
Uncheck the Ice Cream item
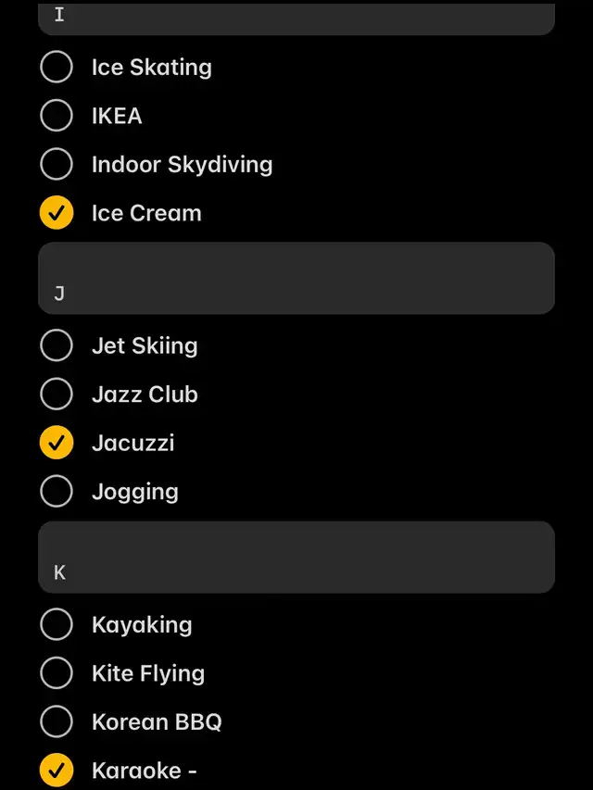tap(57, 213)
